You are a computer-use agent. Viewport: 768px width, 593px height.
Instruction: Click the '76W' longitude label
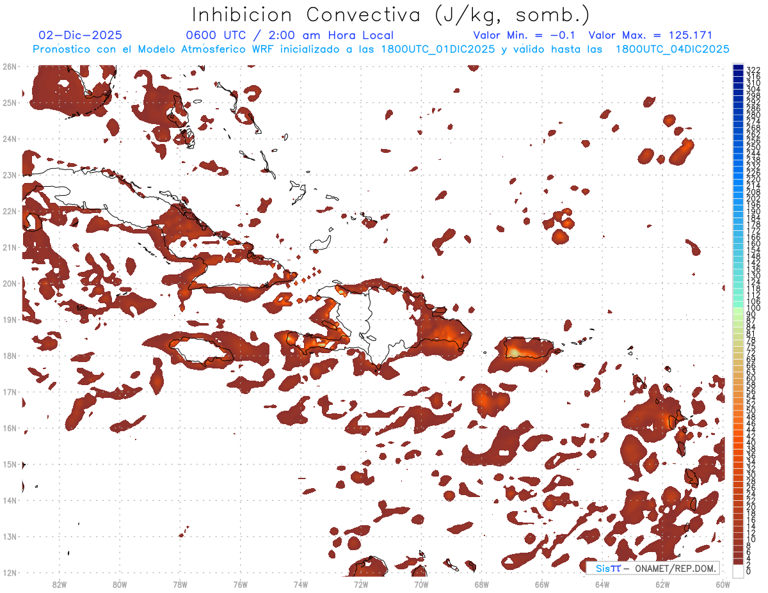pos(240,584)
